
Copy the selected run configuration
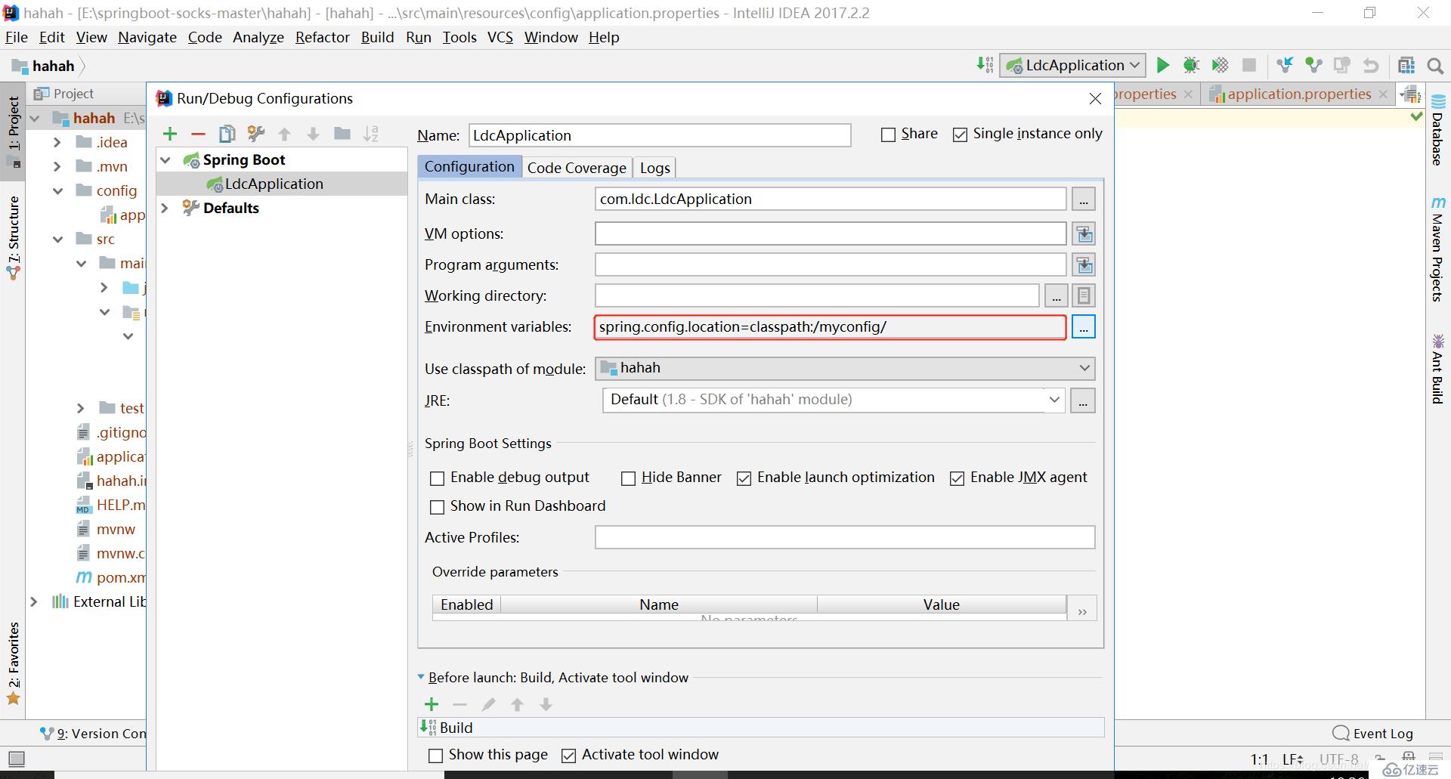[227, 134]
